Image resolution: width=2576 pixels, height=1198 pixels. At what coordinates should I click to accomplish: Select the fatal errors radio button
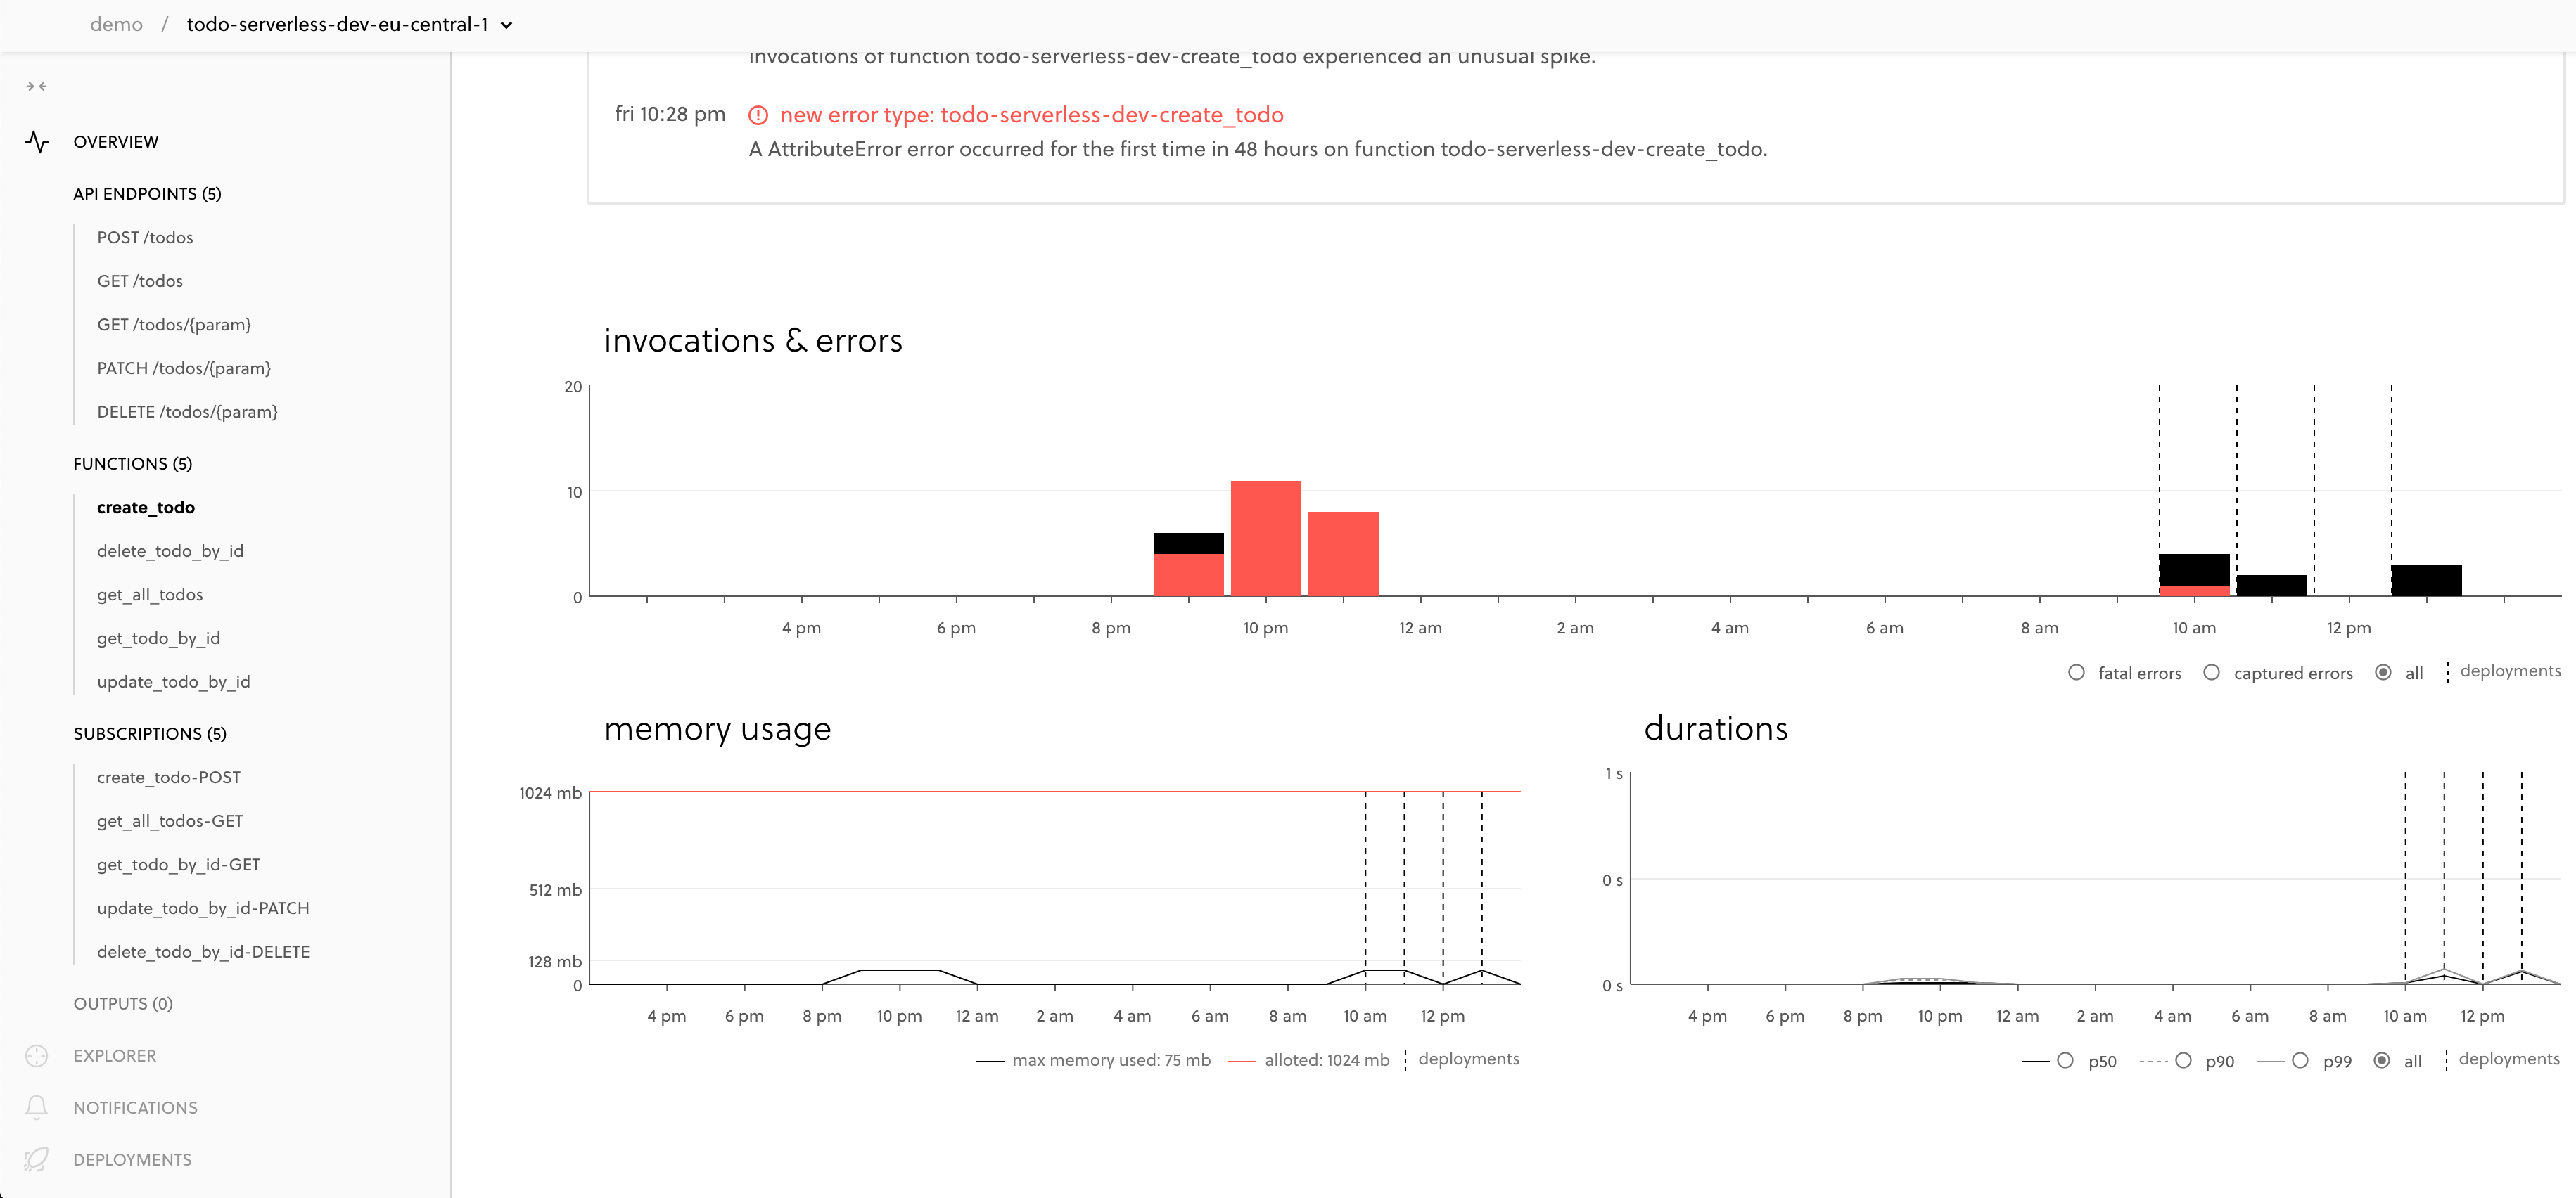tap(2076, 672)
